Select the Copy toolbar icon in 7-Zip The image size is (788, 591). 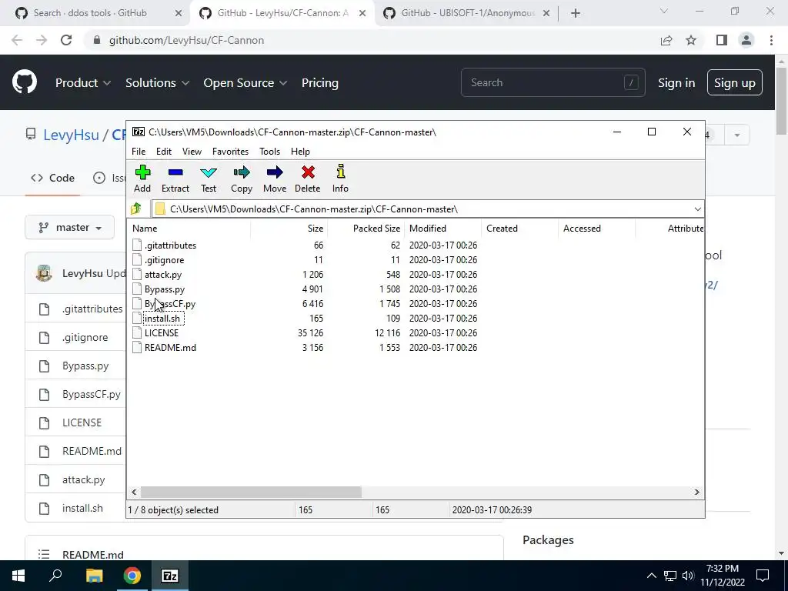click(241, 179)
